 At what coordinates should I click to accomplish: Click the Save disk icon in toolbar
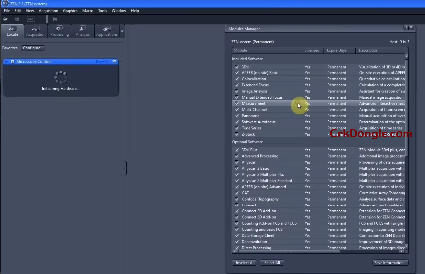pyautogui.click(x=17, y=19)
